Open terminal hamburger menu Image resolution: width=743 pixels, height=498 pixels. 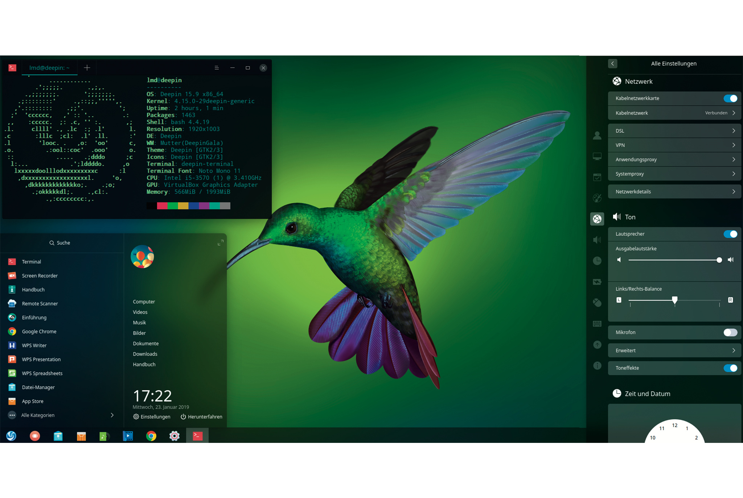coord(217,68)
